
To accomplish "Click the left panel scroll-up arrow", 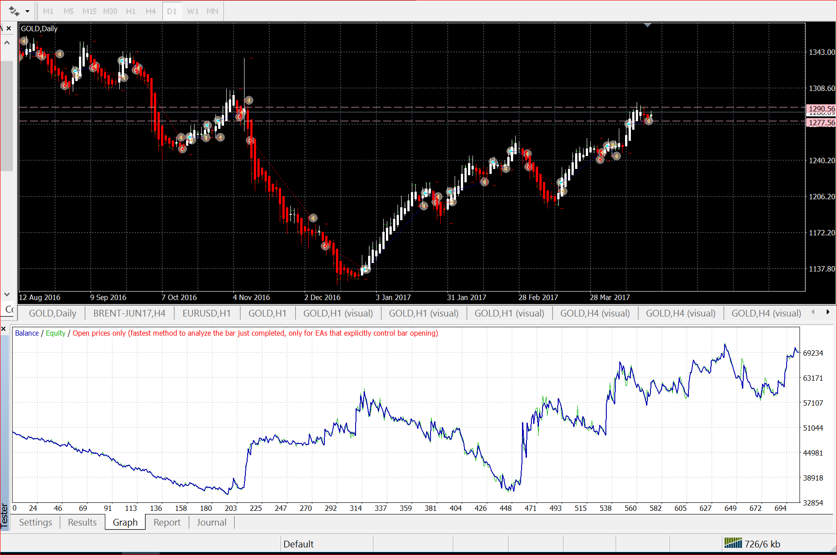I will [x=7, y=43].
